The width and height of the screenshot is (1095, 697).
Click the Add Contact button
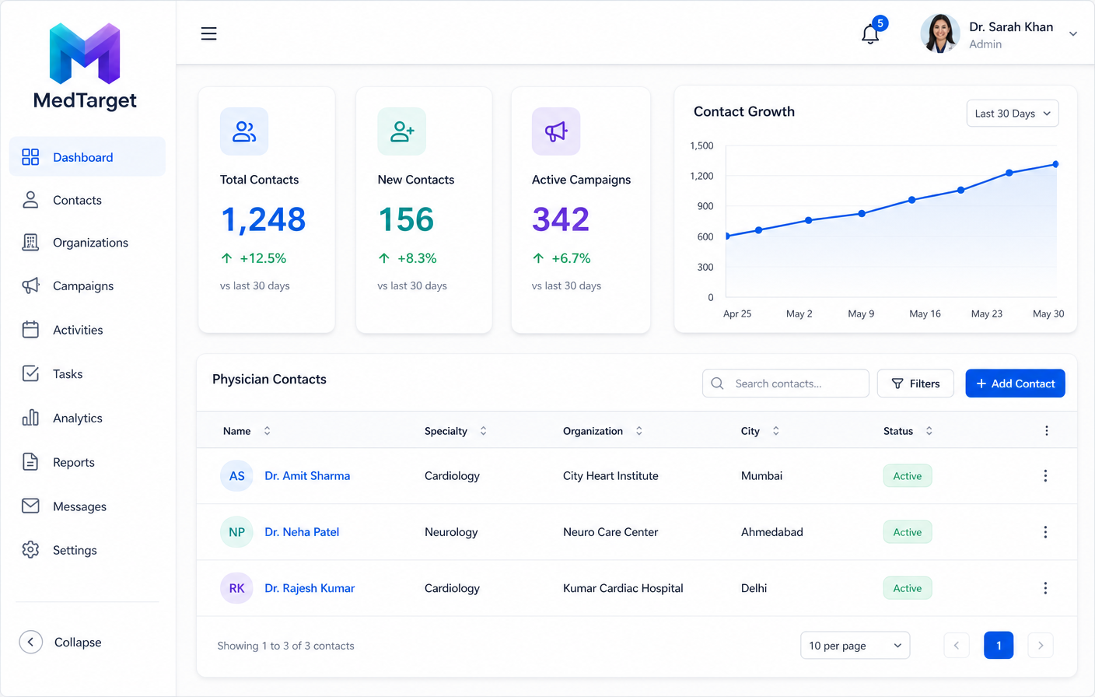point(1015,384)
